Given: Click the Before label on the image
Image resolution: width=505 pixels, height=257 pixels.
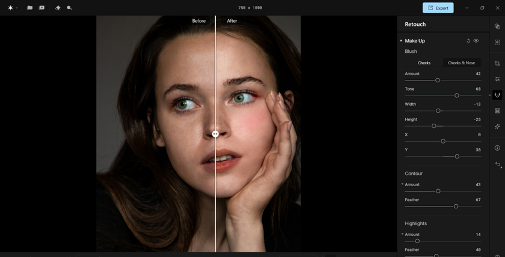Looking at the screenshot, I should tap(199, 21).
